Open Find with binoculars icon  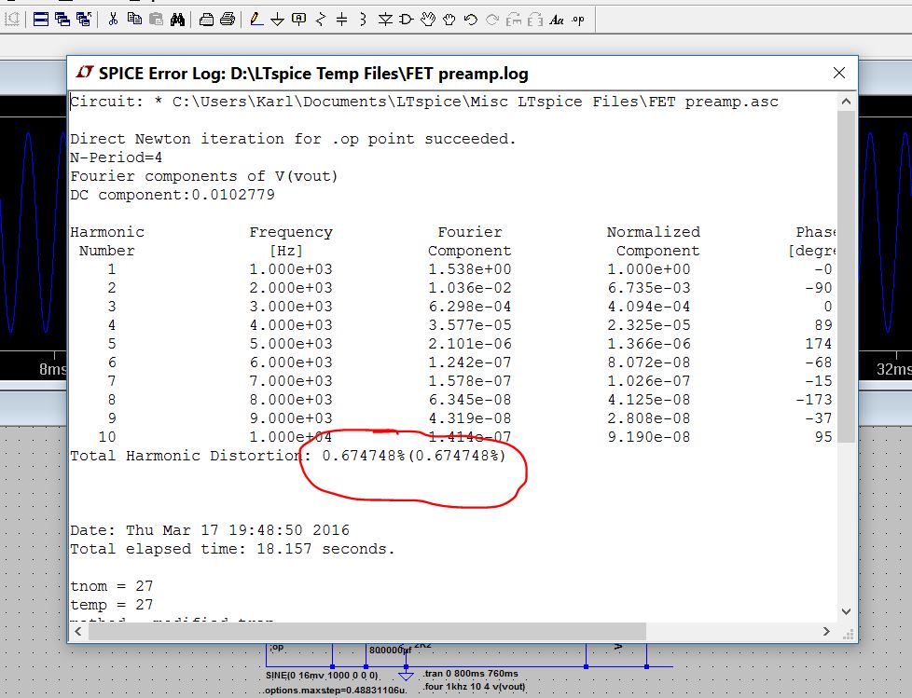[x=177, y=20]
